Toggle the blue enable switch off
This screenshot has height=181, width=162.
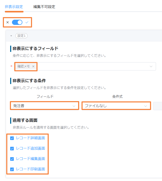click(x=17, y=22)
